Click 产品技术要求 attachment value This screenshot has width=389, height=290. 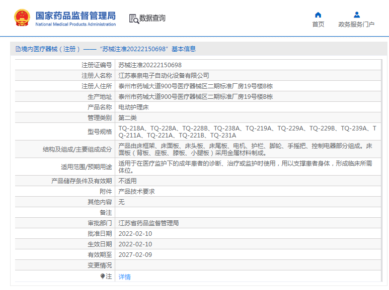point(136,192)
